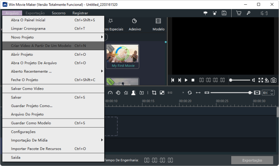Click the snapshot camera icon
Screen dimensions: 279x166
click(x=273, y=80)
